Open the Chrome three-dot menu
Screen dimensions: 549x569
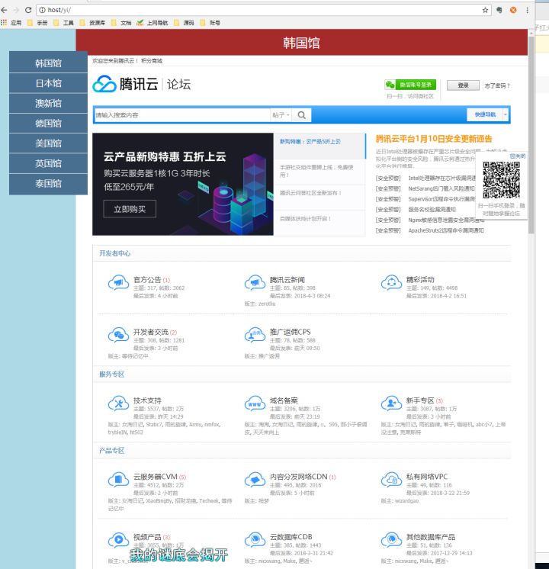tap(527, 10)
